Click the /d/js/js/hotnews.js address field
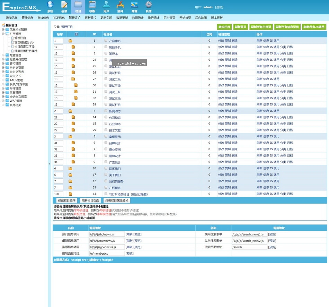 (x=107, y=234)
